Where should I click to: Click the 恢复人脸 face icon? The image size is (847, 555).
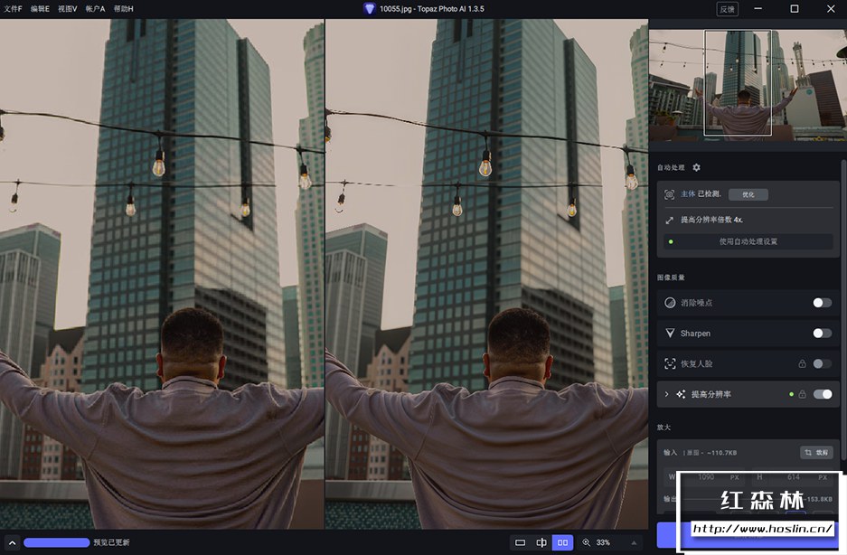pos(670,363)
